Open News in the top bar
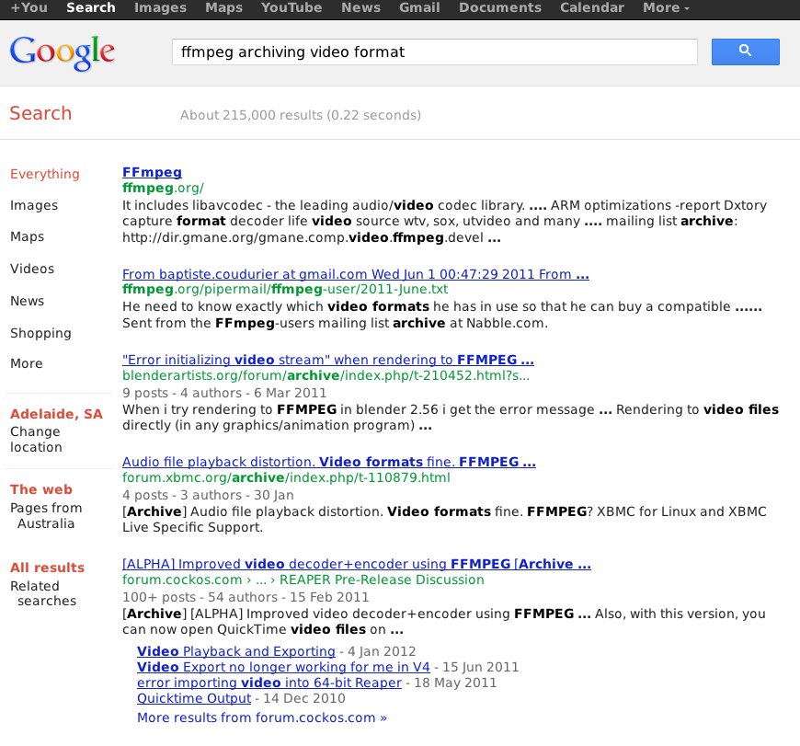This screenshot has width=800, height=746. 360,7
